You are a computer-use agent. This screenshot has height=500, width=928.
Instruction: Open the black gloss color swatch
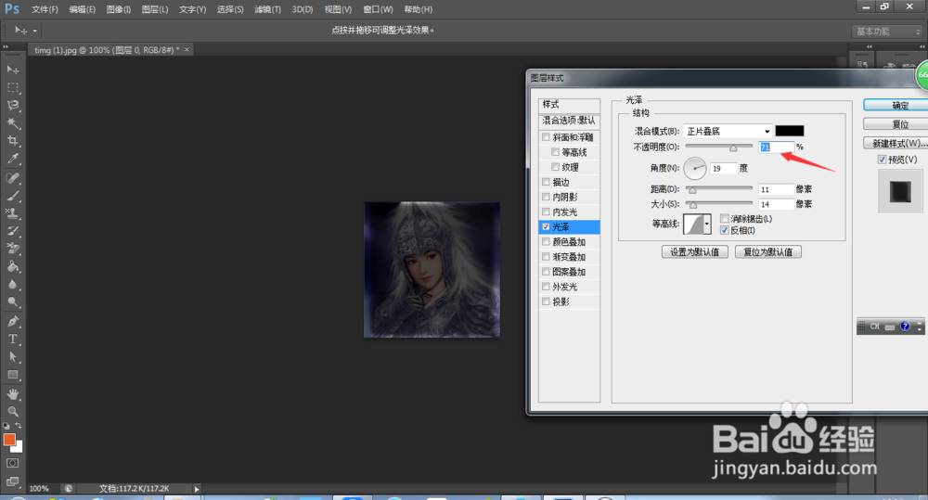[790, 131]
